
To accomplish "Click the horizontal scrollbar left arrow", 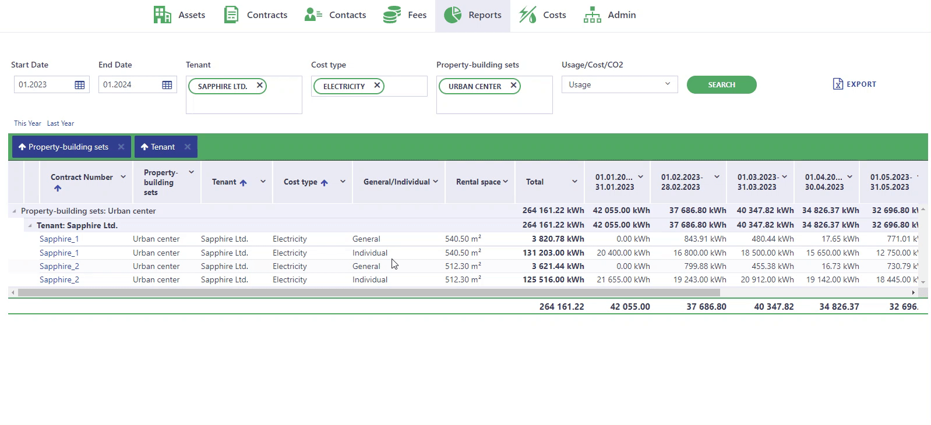I will coord(13,292).
